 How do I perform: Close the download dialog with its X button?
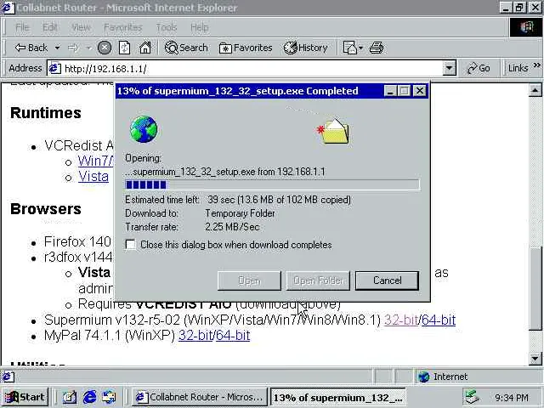(420, 91)
